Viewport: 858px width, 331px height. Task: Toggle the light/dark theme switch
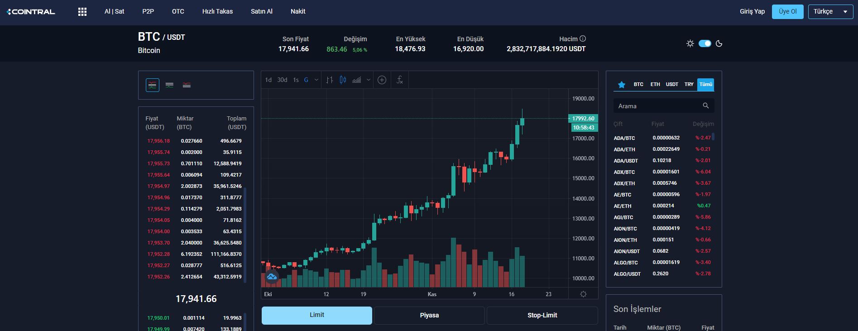705,43
